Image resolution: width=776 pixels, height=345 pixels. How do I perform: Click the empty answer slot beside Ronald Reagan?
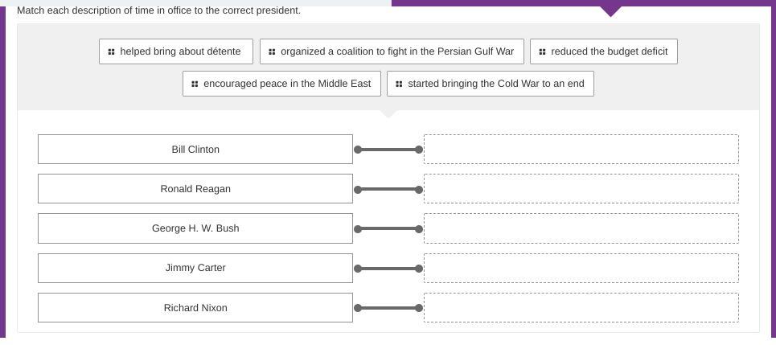pyautogui.click(x=581, y=189)
